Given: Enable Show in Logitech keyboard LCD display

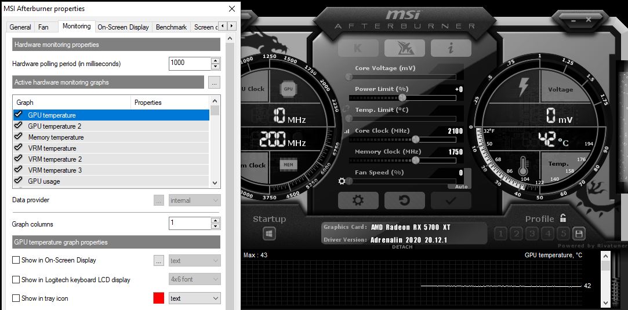Looking at the screenshot, I should (16, 279).
